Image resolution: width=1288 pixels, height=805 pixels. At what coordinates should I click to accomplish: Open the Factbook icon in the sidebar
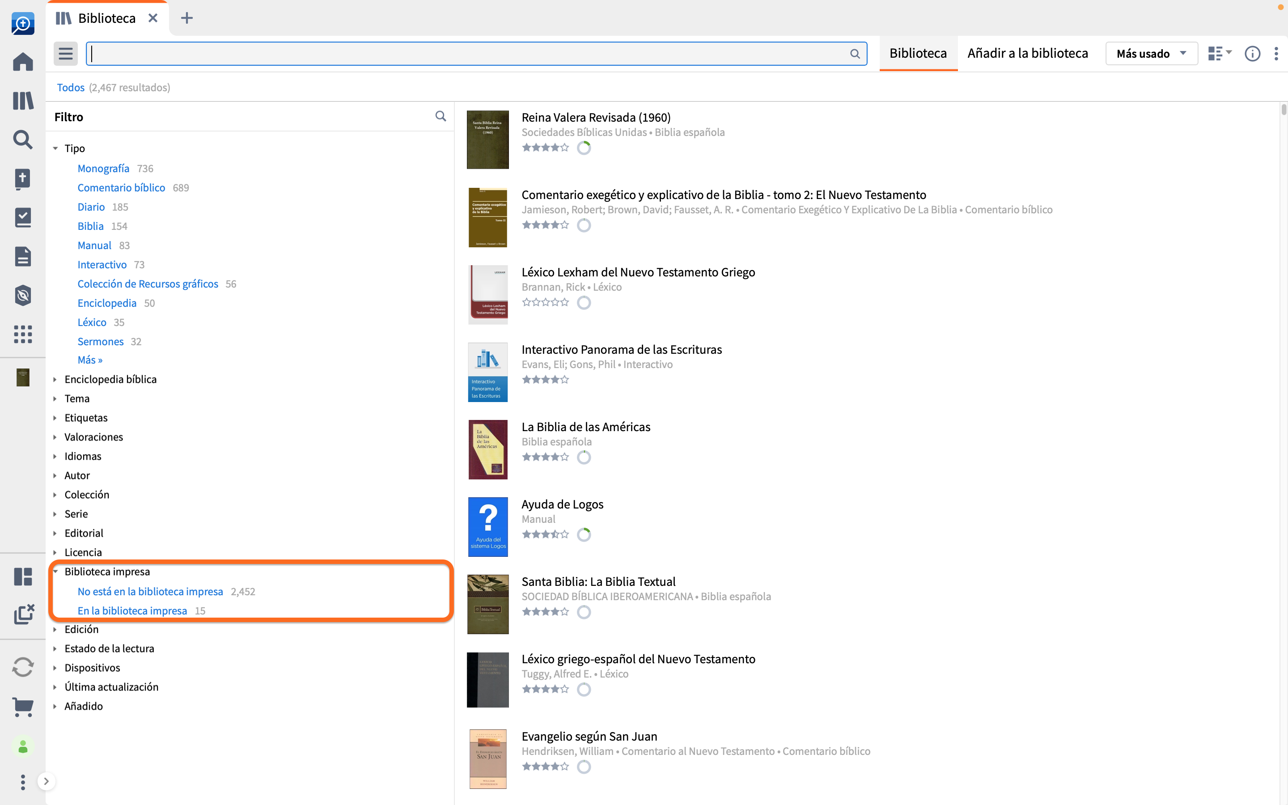coord(23,179)
